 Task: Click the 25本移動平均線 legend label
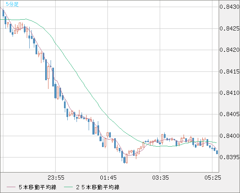point(98,187)
